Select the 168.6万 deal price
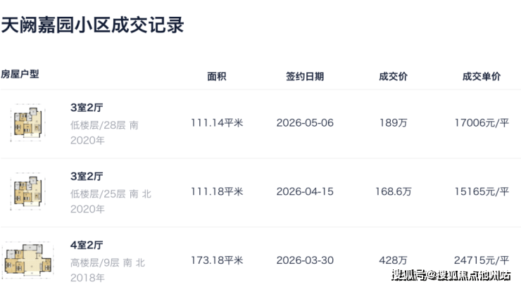 [x=393, y=192]
